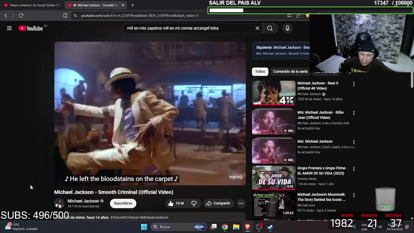
Task: Open the notification bell in system tray
Action: point(407,227)
